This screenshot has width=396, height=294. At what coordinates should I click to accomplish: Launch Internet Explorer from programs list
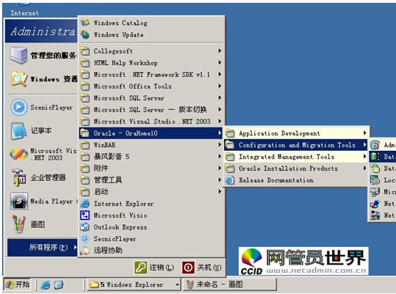pyautogui.click(x=151, y=204)
